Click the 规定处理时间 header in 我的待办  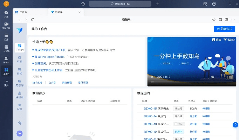click(88, 101)
